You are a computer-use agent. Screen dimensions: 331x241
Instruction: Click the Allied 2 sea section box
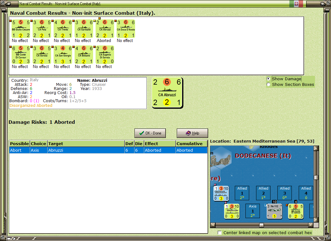pyautogui.click(x=263, y=193)
